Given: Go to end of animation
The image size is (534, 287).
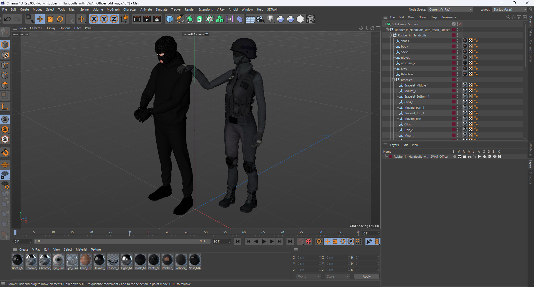Looking at the screenshot, I should click(x=290, y=241).
